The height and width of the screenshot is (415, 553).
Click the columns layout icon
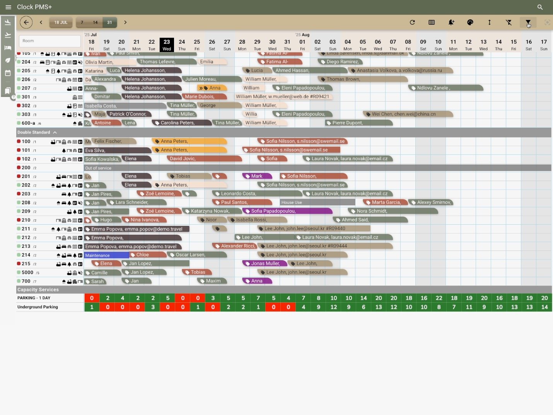click(432, 22)
